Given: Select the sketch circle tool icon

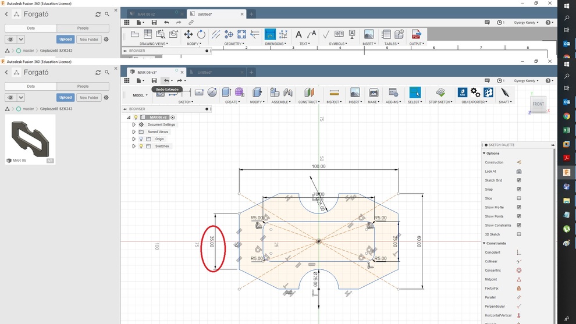Looking at the screenshot, I should click(212, 92).
